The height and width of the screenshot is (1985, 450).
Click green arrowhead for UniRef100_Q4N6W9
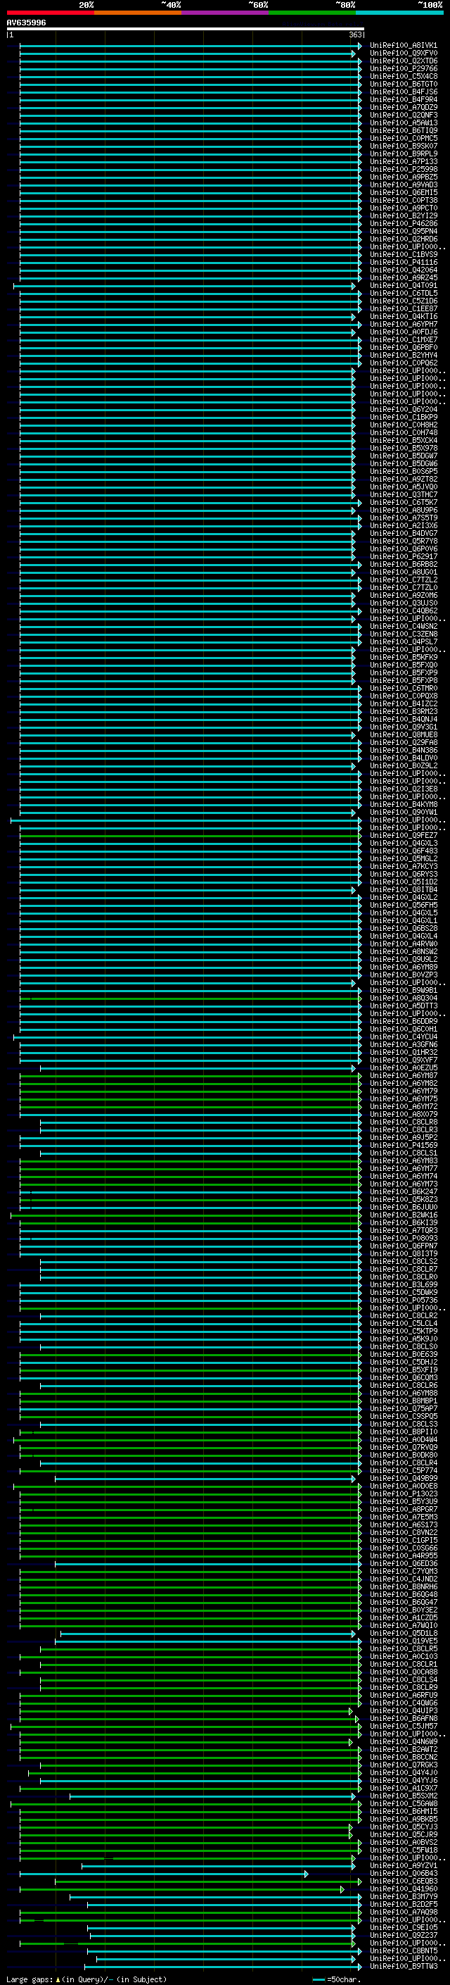(x=351, y=1742)
